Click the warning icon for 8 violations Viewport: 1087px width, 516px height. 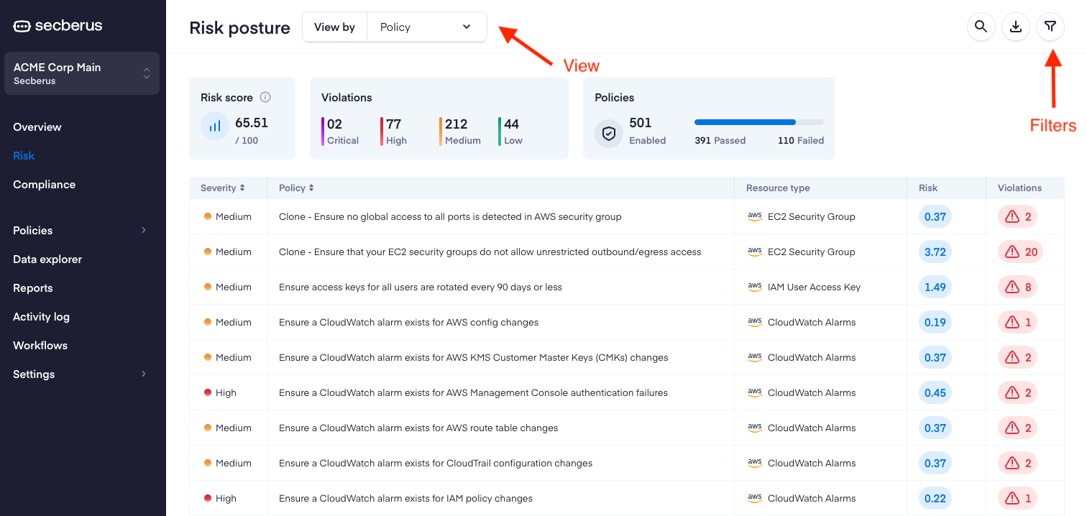pyautogui.click(x=1012, y=287)
